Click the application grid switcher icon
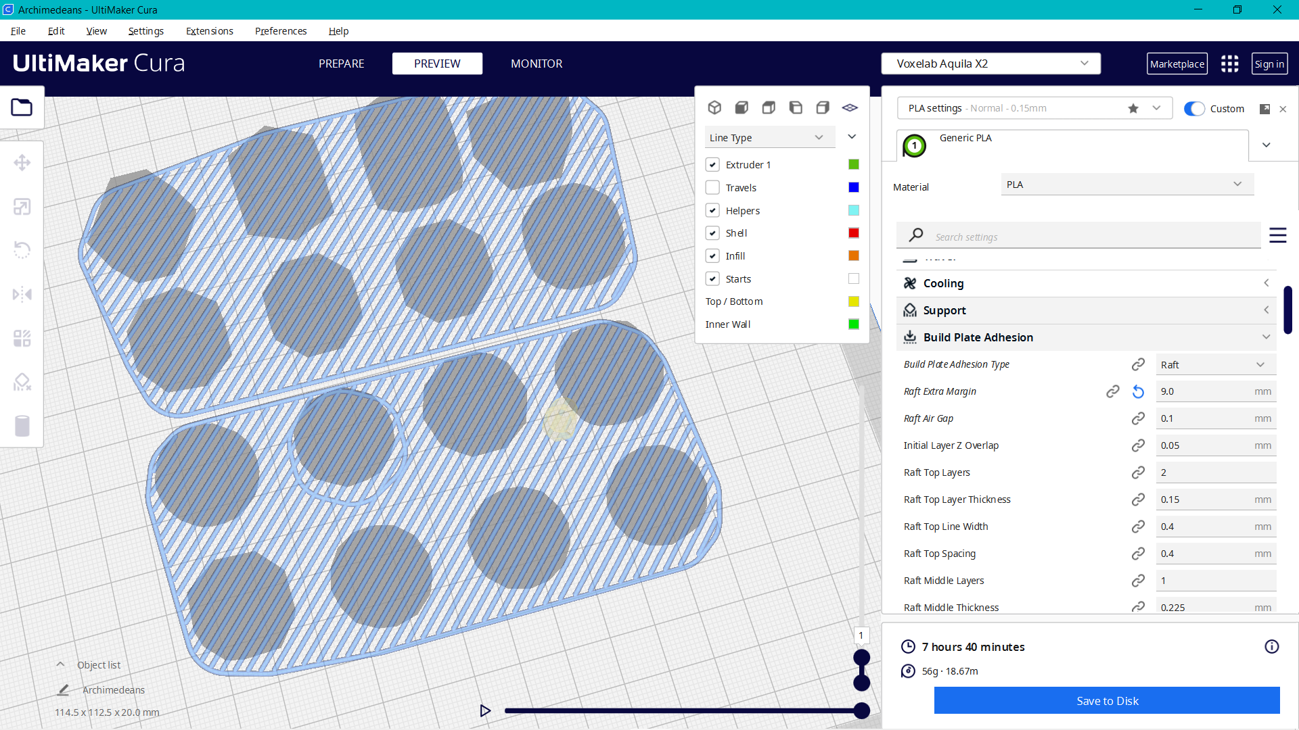Image resolution: width=1299 pixels, height=730 pixels. click(1229, 64)
